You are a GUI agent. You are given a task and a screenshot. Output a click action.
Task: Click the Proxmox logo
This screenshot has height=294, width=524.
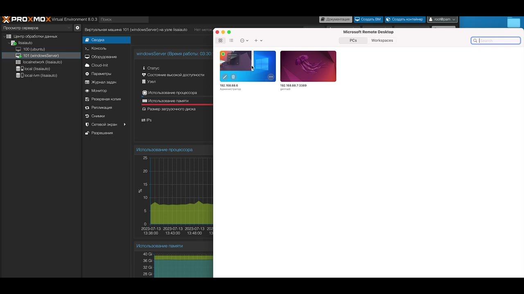pos(27,19)
